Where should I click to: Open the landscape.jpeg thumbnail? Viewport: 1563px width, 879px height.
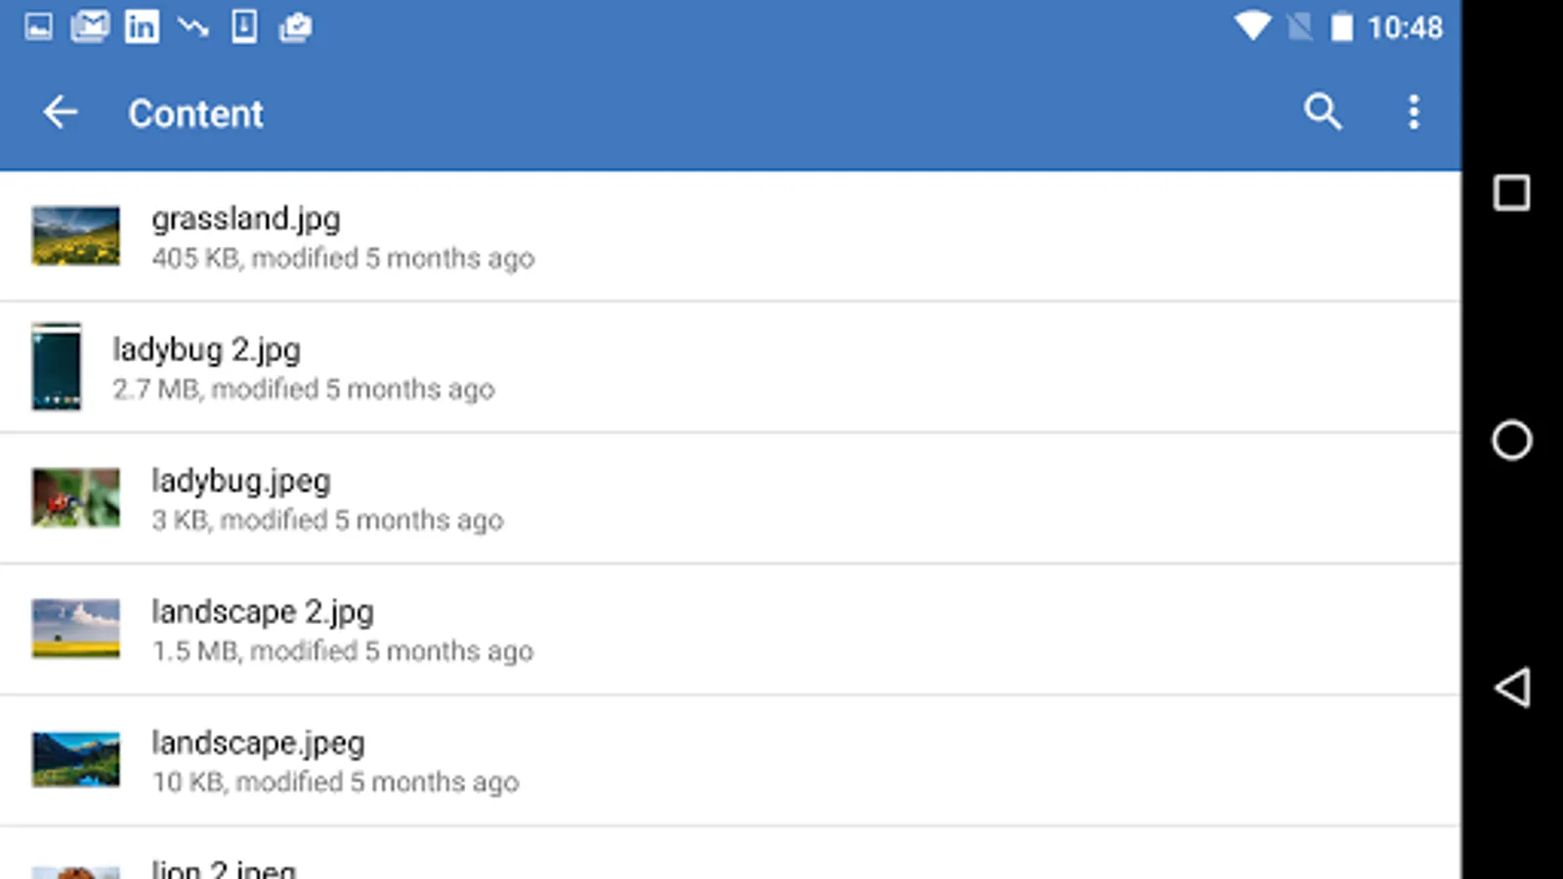click(x=76, y=759)
